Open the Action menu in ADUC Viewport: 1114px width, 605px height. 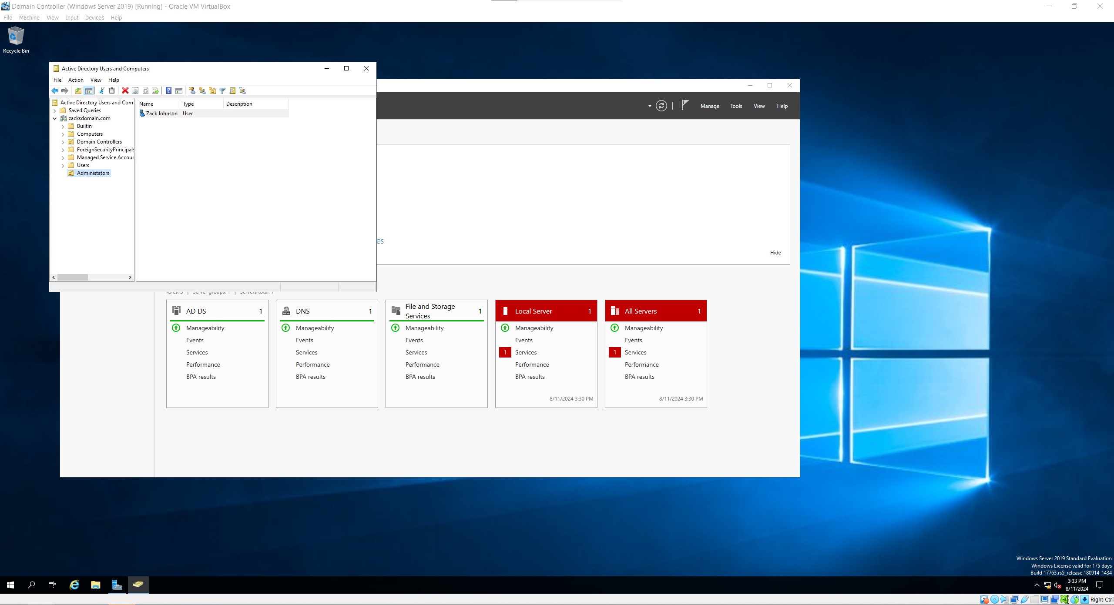(75, 80)
